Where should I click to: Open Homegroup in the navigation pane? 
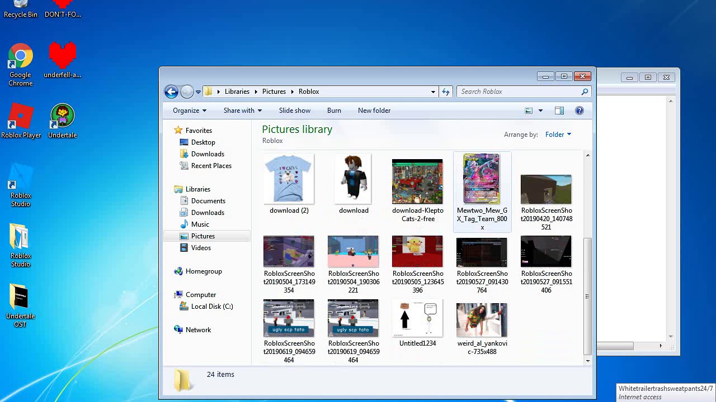(198, 271)
